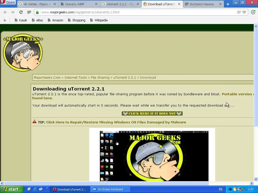Open the 'found here' link
This screenshot has height=193, width=258.
click(42, 98)
